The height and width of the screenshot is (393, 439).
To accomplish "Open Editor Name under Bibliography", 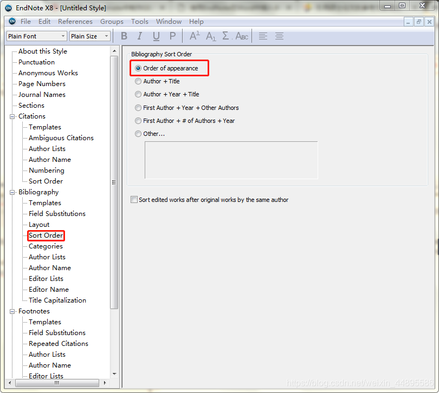I will point(49,290).
